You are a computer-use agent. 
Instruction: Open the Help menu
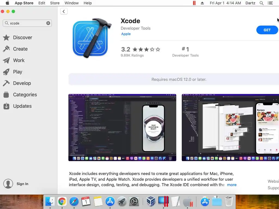(x=87, y=3)
